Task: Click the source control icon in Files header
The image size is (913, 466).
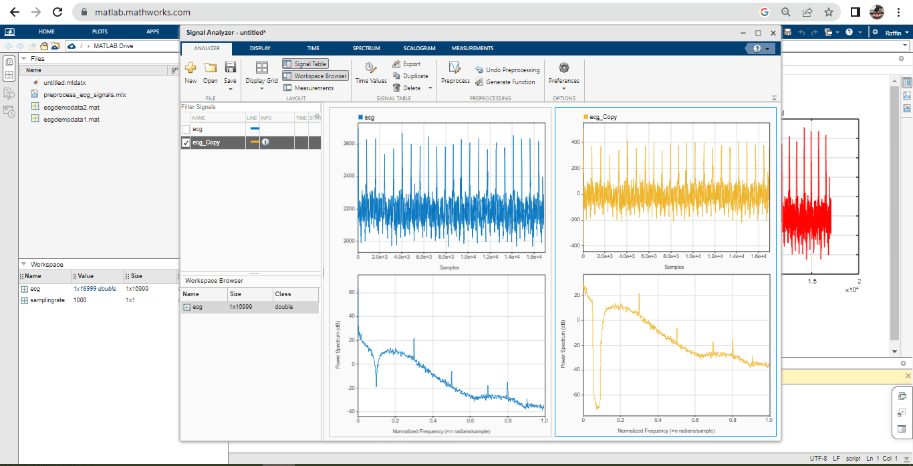Action: click(x=174, y=70)
